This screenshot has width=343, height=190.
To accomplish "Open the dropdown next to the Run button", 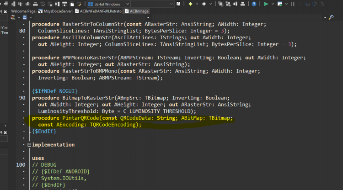I will 273,4.
